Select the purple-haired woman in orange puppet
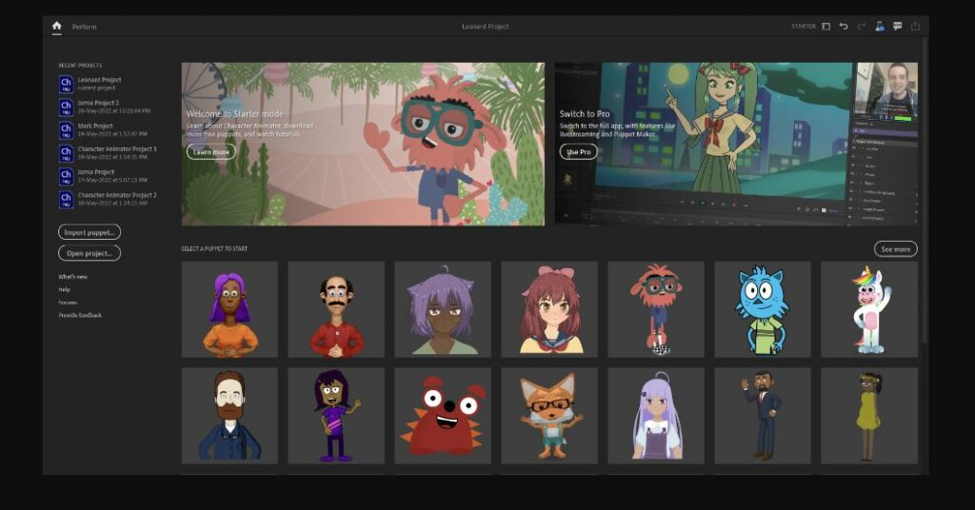The width and height of the screenshot is (975, 510). [229, 309]
